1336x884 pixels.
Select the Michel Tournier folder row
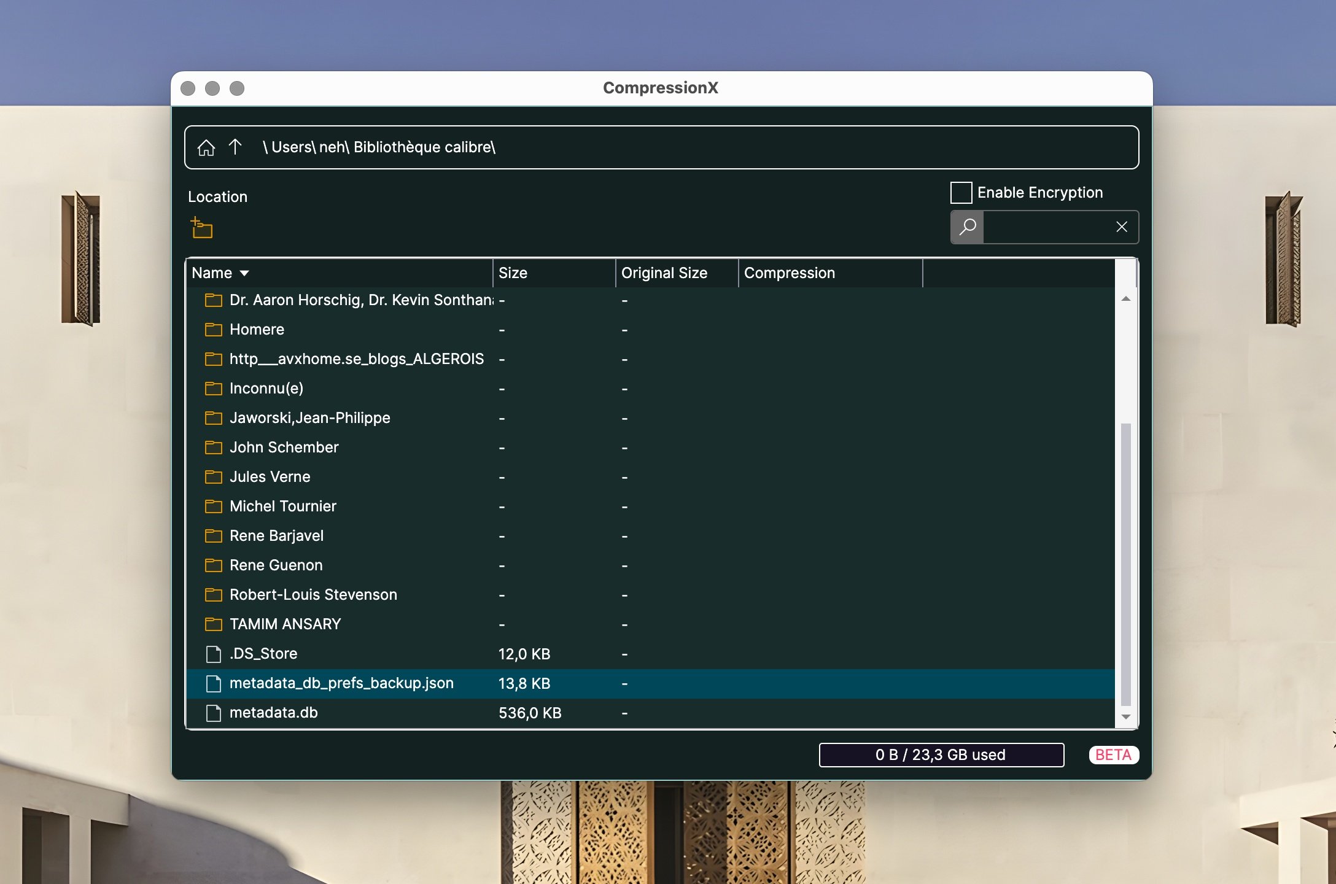282,506
